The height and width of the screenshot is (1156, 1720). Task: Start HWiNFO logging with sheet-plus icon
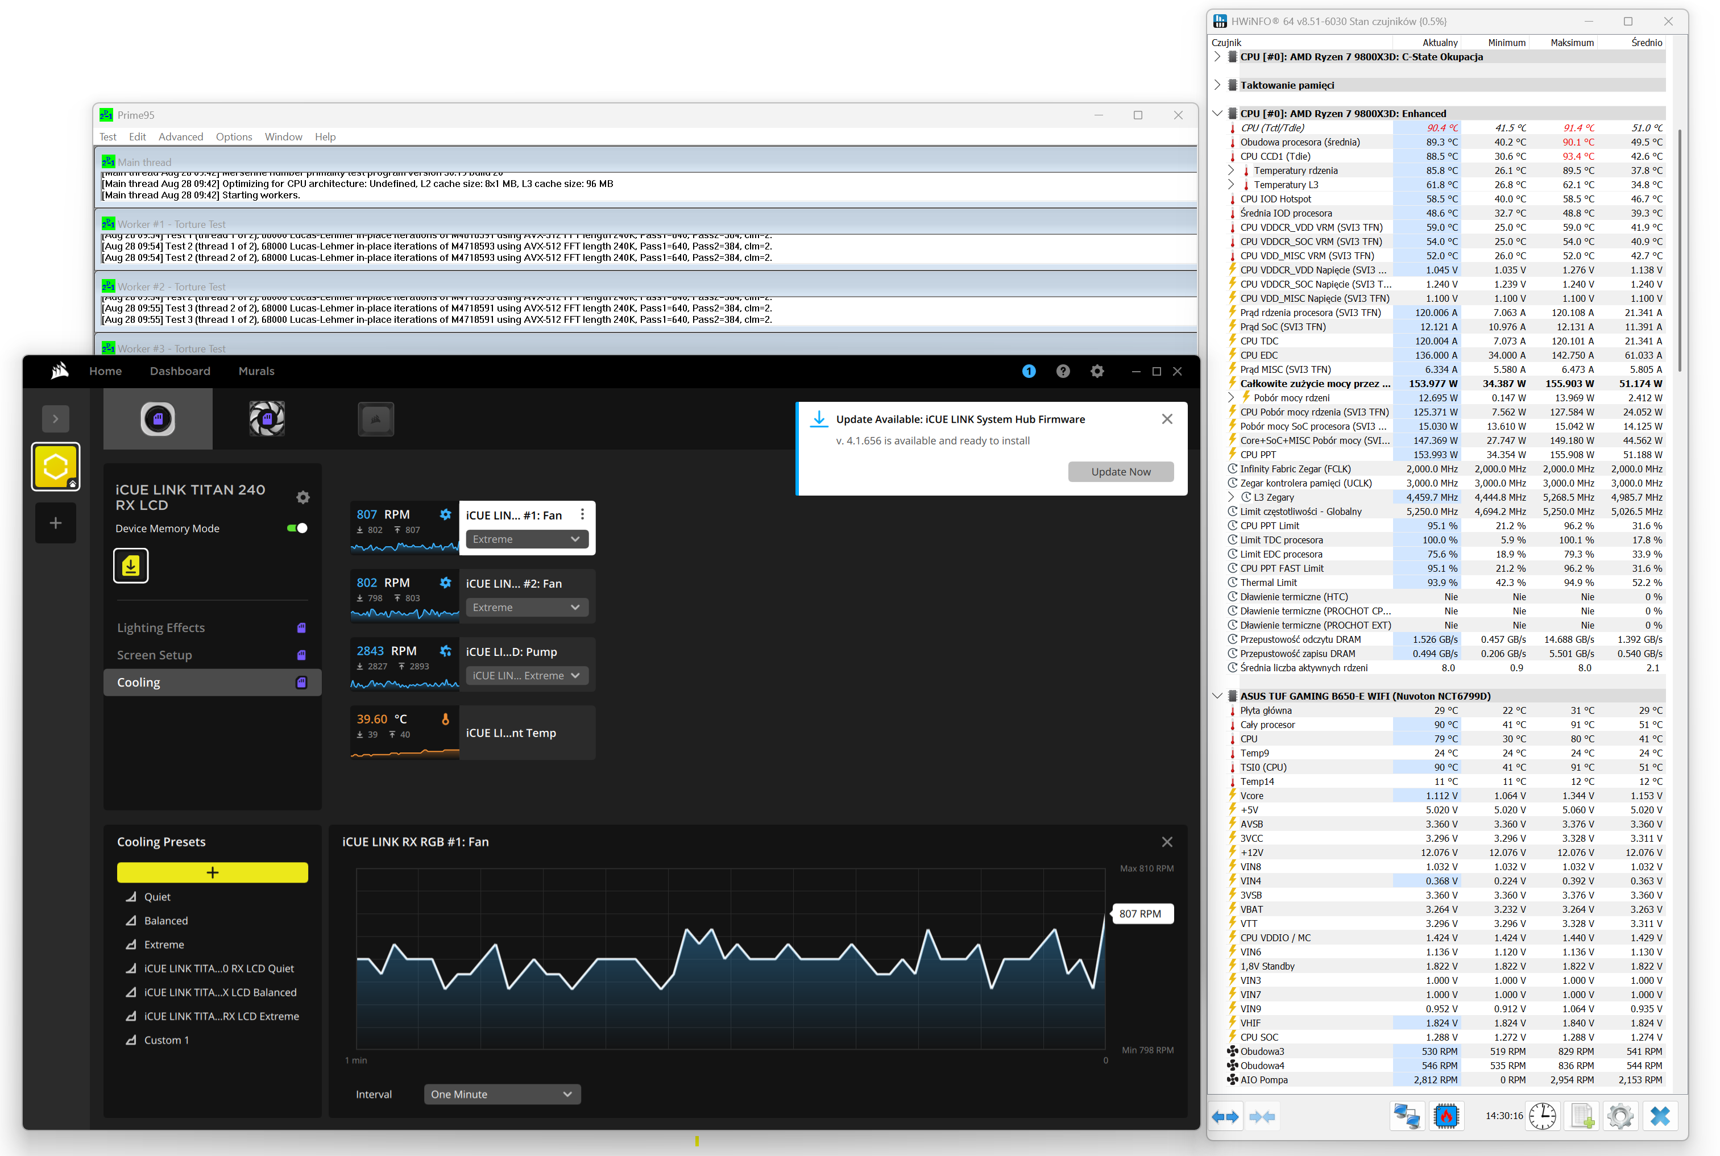click(1582, 1116)
